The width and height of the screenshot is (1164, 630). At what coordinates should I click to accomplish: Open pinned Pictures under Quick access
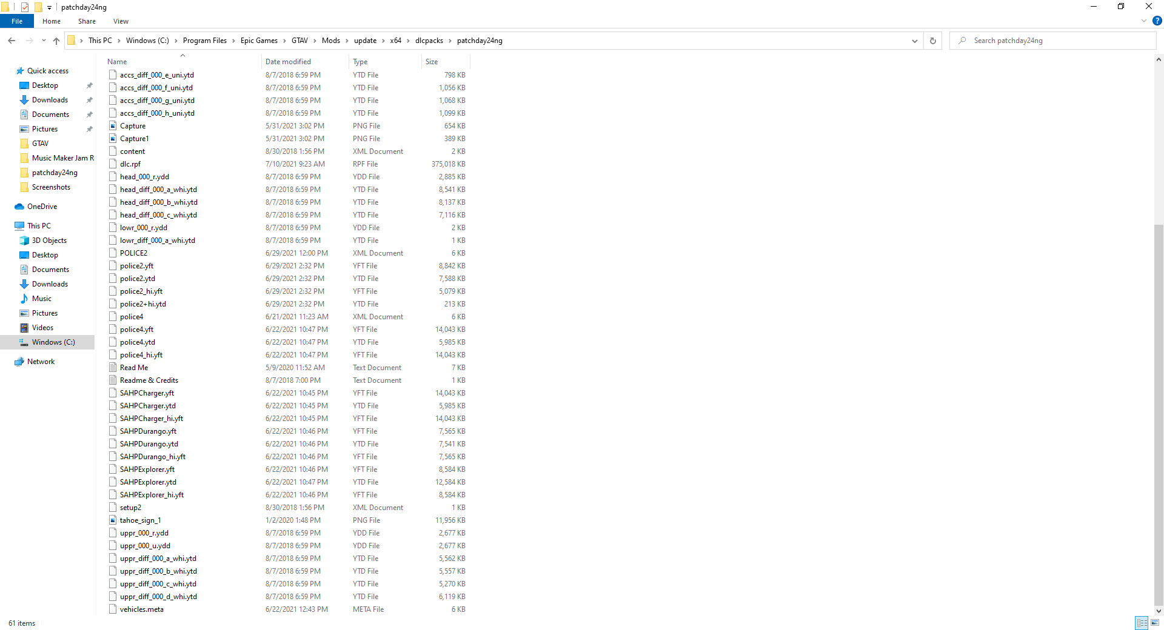[x=45, y=129]
